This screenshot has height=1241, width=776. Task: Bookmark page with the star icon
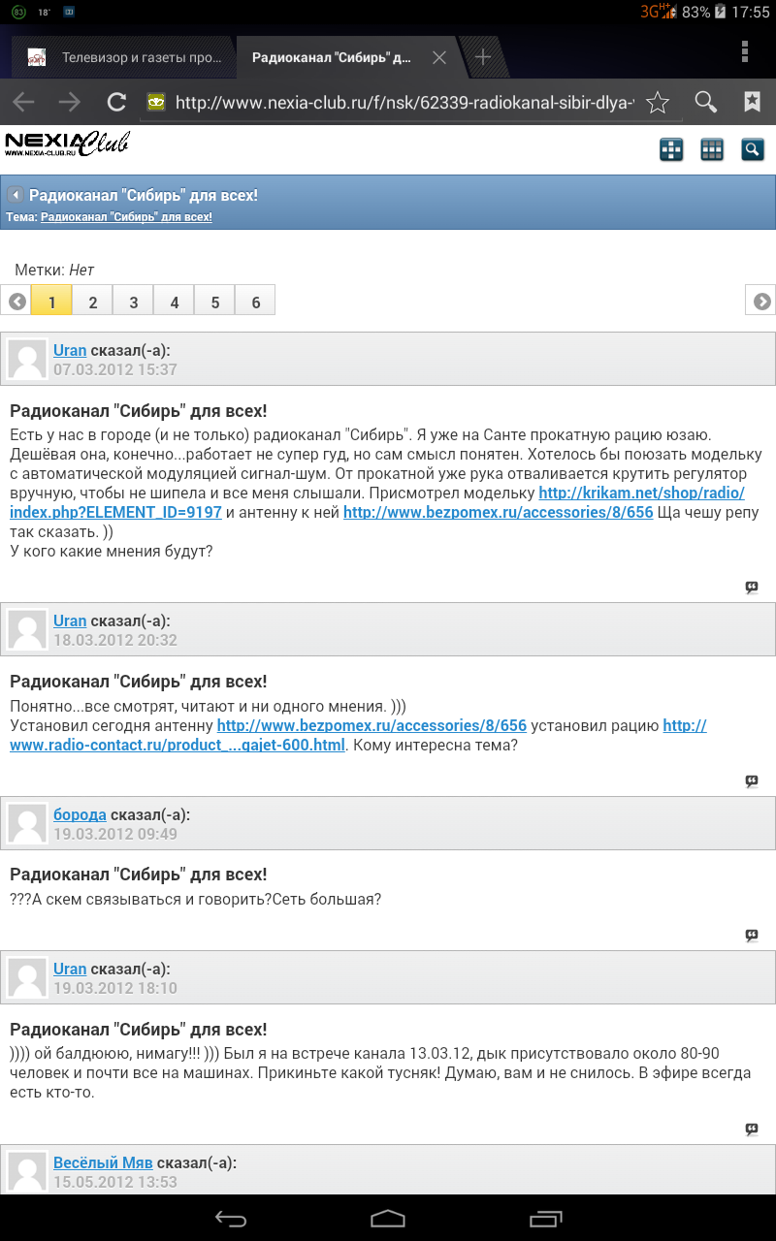click(x=658, y=102)
